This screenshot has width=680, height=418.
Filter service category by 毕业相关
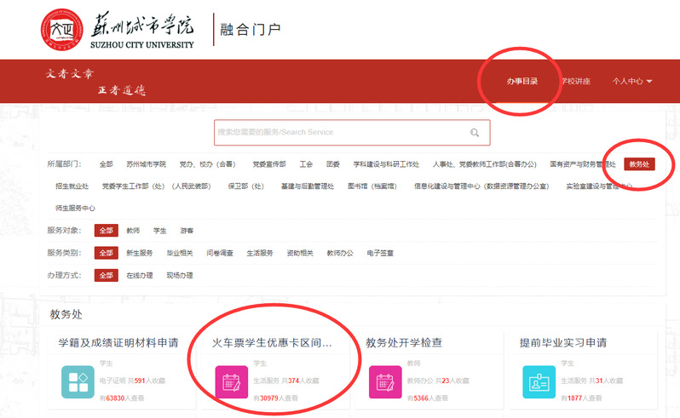point(180,253)
